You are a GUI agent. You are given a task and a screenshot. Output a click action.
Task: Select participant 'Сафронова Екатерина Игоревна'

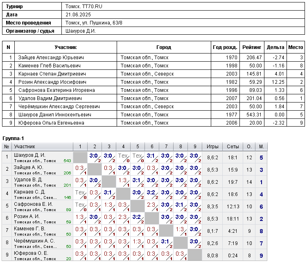point(56,90)
